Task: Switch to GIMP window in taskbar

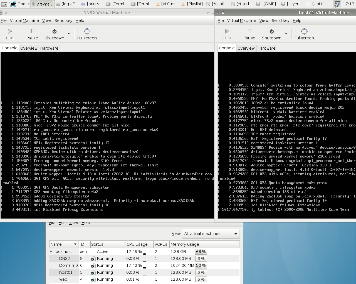Action: pyautogui.click(x=266, y=4)
